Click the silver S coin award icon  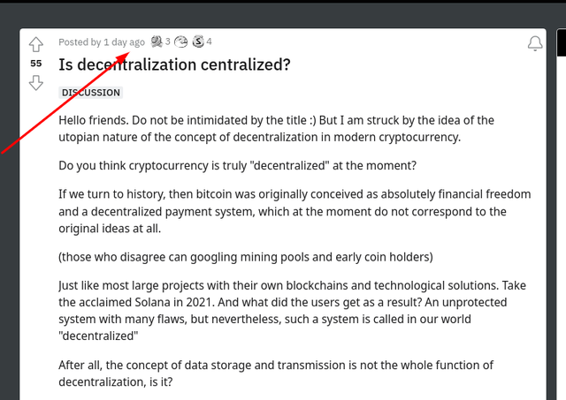pyautogui.click(x=198, y=42)
